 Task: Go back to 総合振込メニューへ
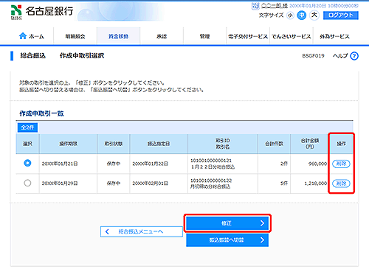(142, 231)
